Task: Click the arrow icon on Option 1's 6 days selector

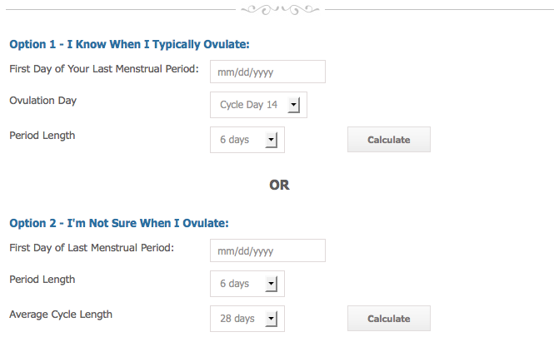Action: (x=272, y=140)
